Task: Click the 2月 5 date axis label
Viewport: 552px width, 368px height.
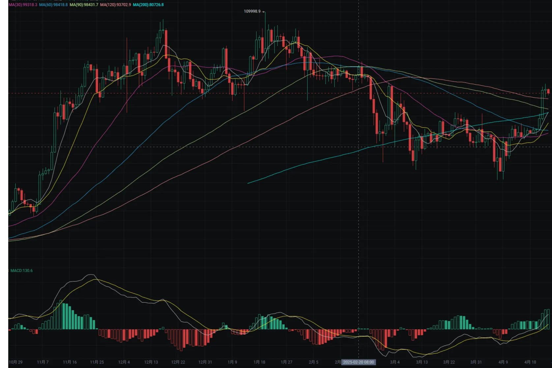Action: click(313, 362)
